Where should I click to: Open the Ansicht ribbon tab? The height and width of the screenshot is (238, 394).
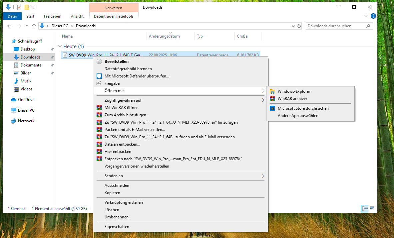(x=77, y=16)
